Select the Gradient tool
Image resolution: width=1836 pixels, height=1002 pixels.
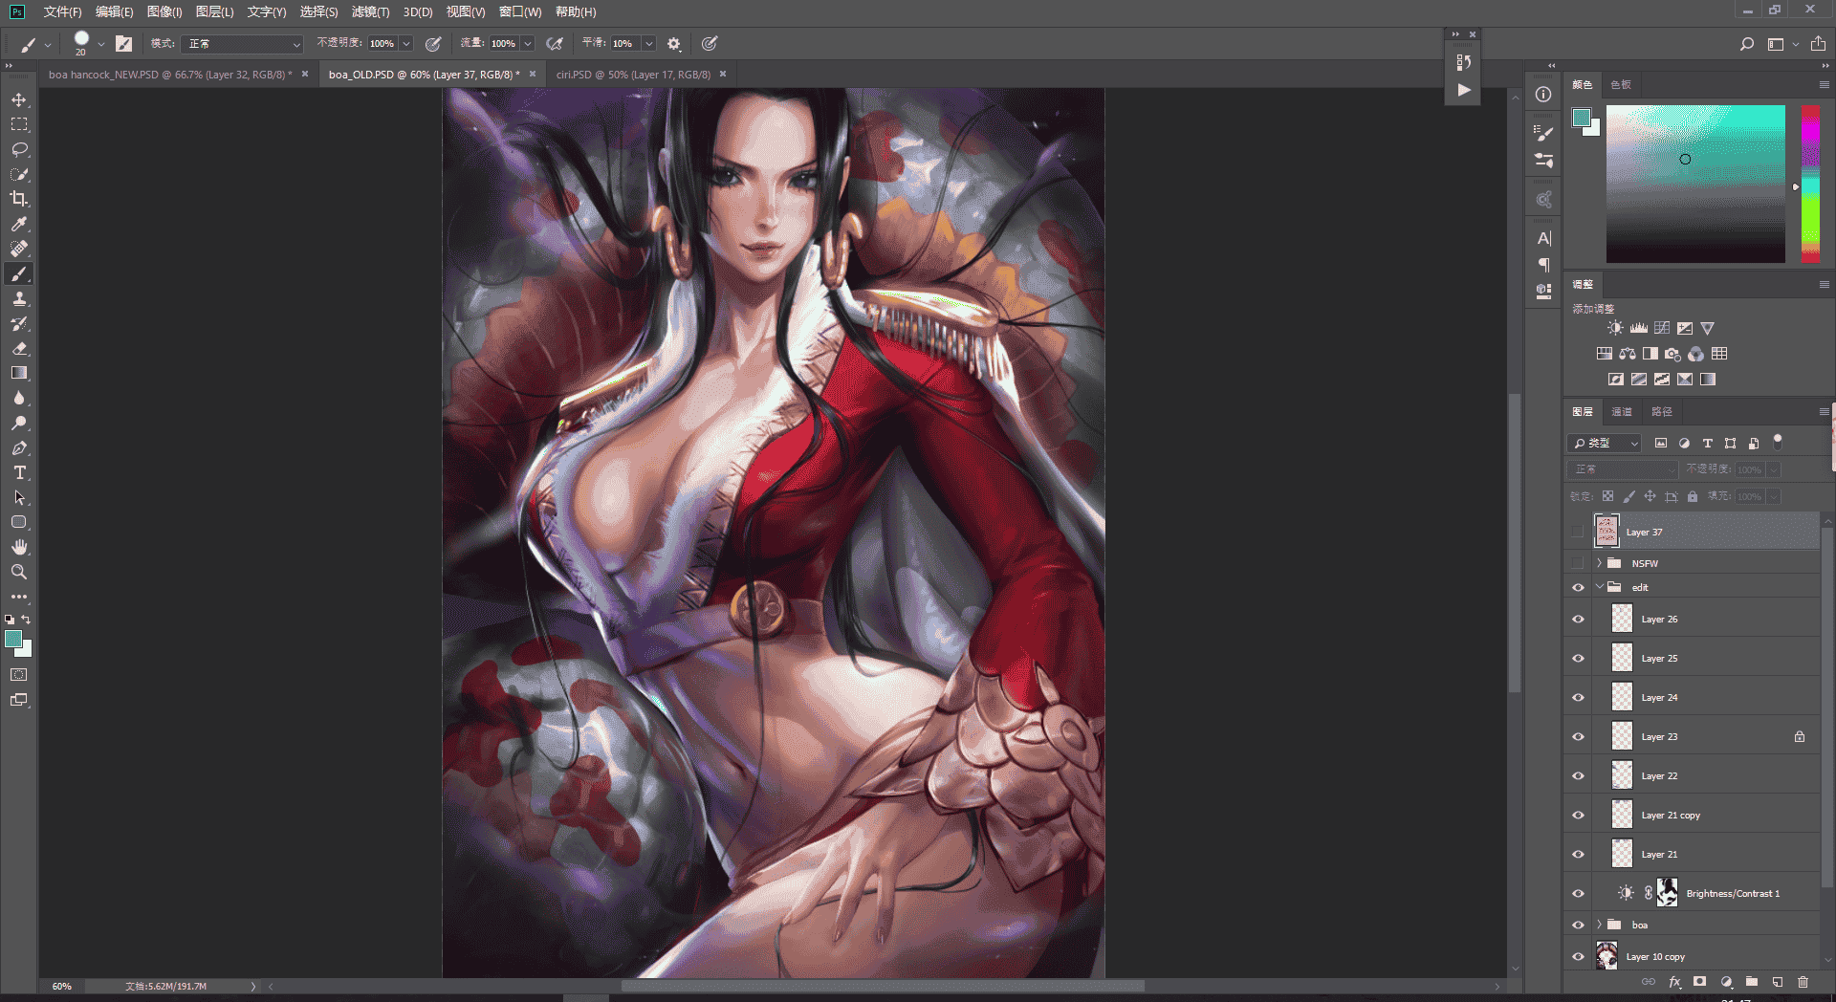[19, 373]
